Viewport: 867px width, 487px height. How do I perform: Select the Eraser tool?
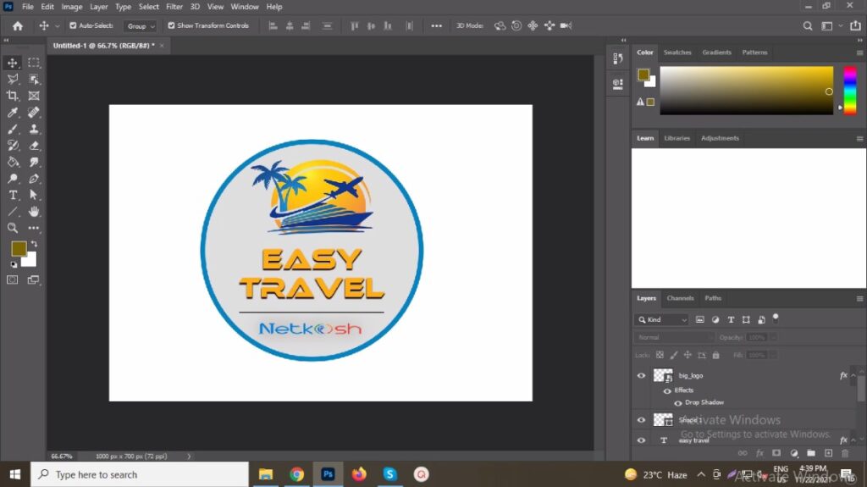coord(34,146)
